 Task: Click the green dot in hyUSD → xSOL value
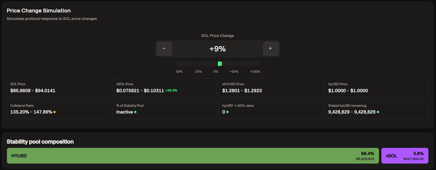[227, 112]
